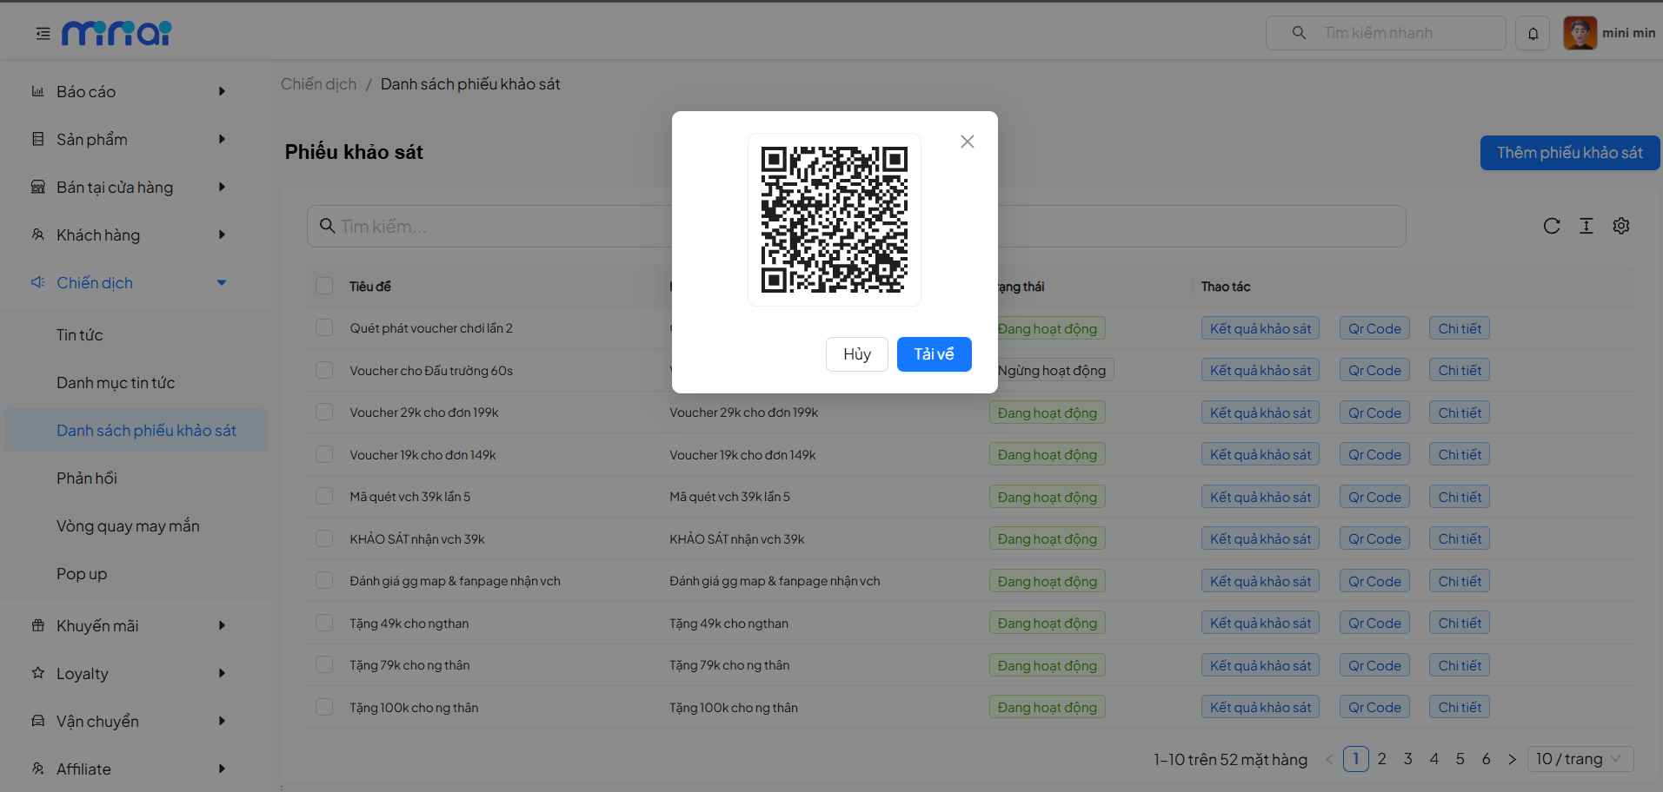Select Phản hồi in the sidebar
Screen dimensions: 1663x792
pos(87,478)
